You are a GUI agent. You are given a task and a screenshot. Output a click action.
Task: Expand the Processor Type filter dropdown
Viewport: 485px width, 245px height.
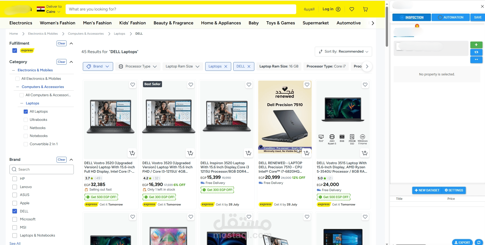(138, 66)
